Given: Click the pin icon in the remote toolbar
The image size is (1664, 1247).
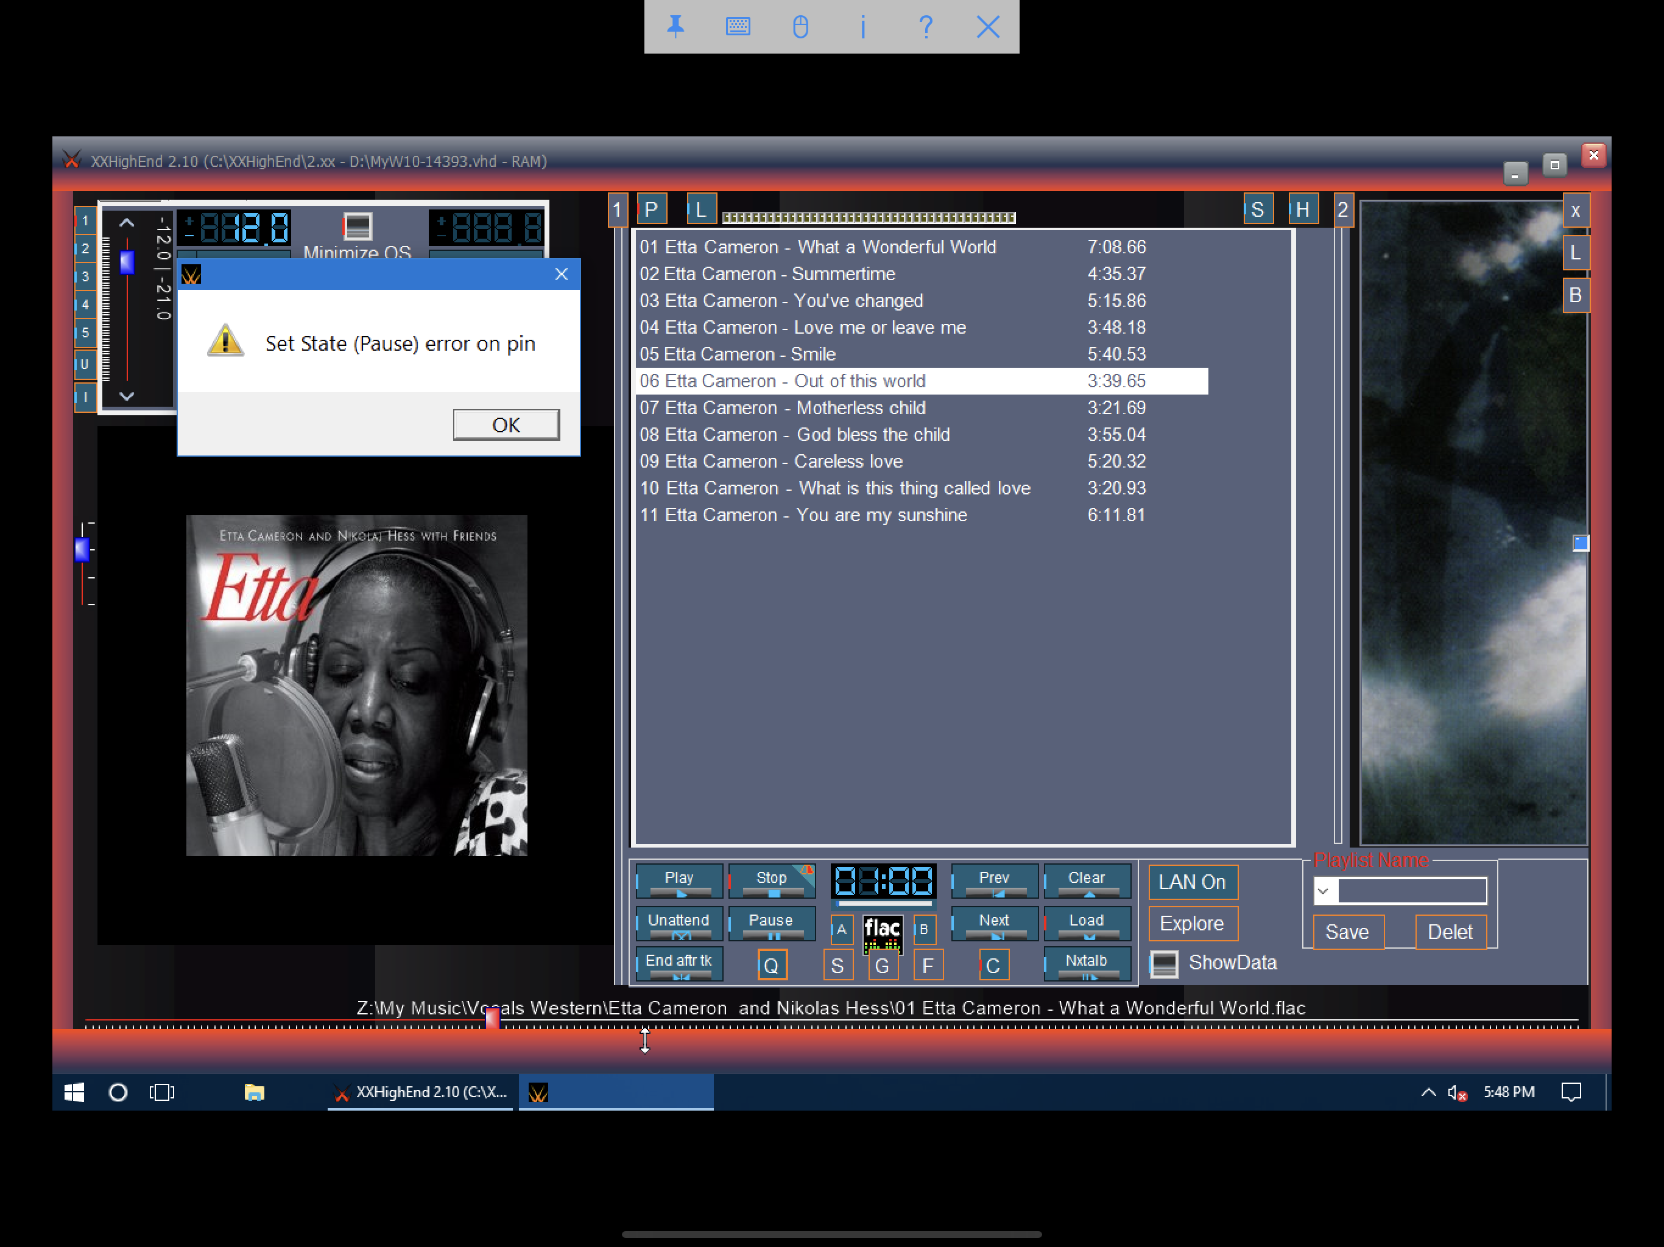Looking at the screenshot, I should coord(675,27).
